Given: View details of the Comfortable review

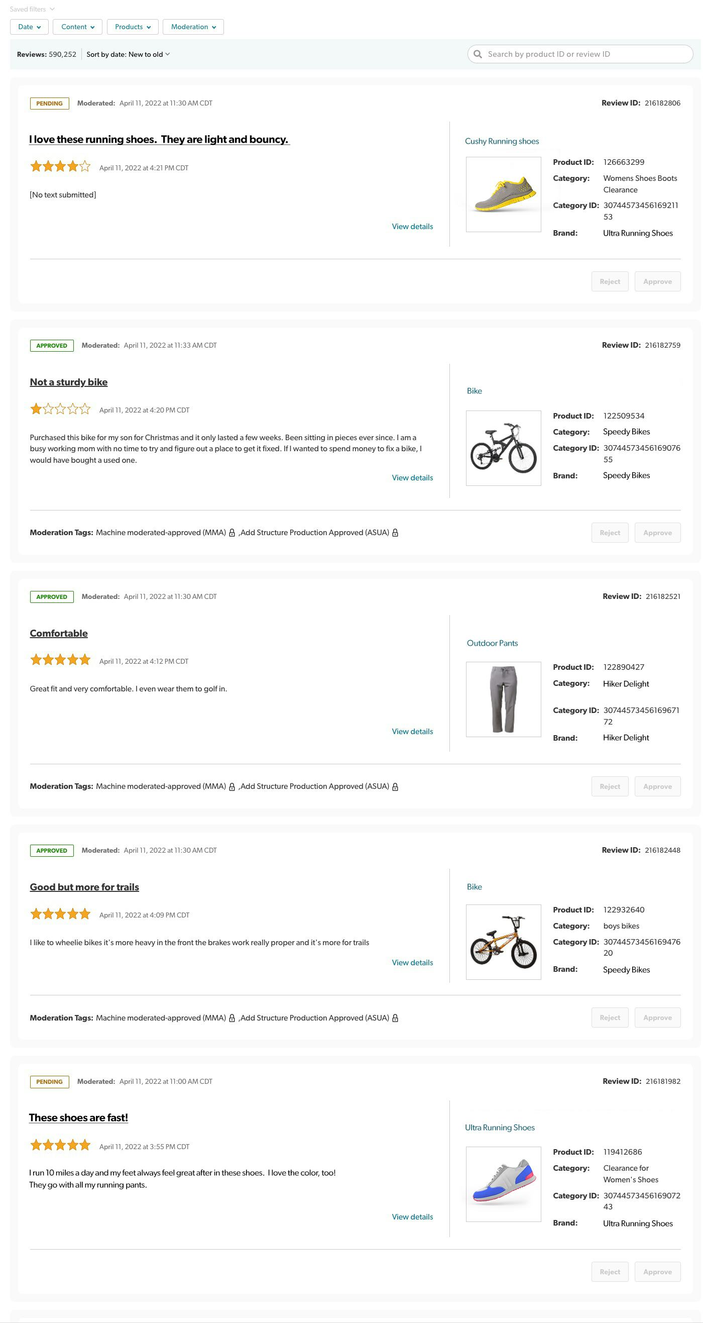Looking at the screenshot, I should coord(412,732).
